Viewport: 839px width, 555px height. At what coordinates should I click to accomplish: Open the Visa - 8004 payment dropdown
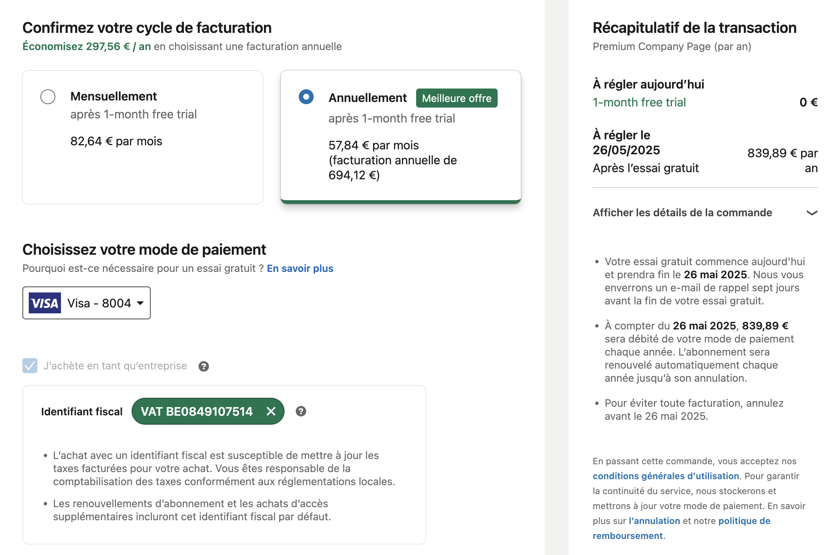pos(86,303)
